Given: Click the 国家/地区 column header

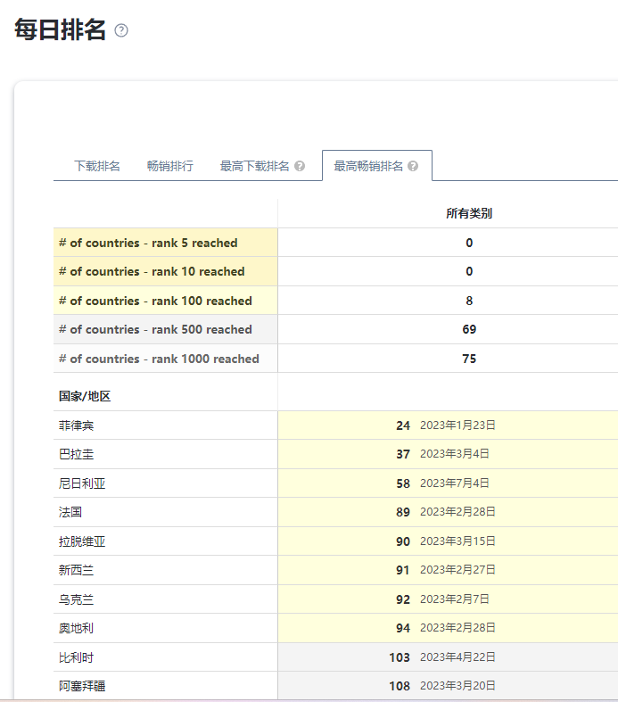Looking at the screenshot, I should (85, 396).
